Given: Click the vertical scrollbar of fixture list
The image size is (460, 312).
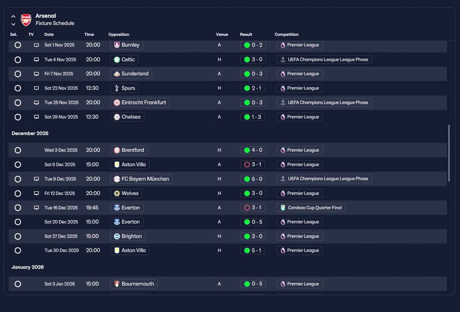Looking at the screenshot, I should (449, 153).
